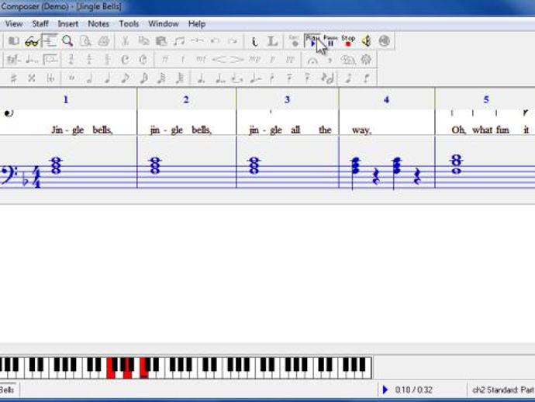The height and width of the screenshot is (402, 535).
Task: Click the leftmost red piano key
Action: pos(111,369)
